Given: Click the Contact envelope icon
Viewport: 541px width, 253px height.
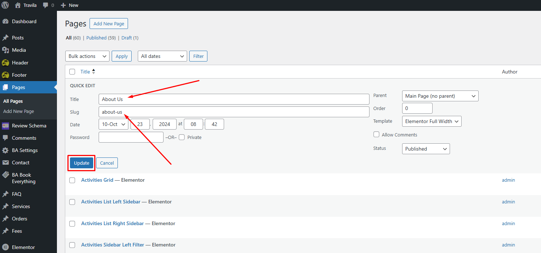Looking at the screenshot, I should point(5,163).
